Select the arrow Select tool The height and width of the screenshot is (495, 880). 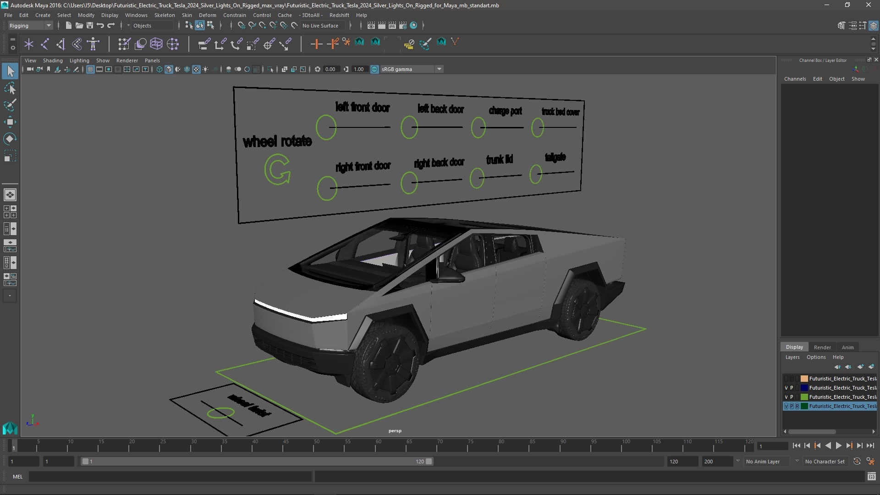pos(10,71)
